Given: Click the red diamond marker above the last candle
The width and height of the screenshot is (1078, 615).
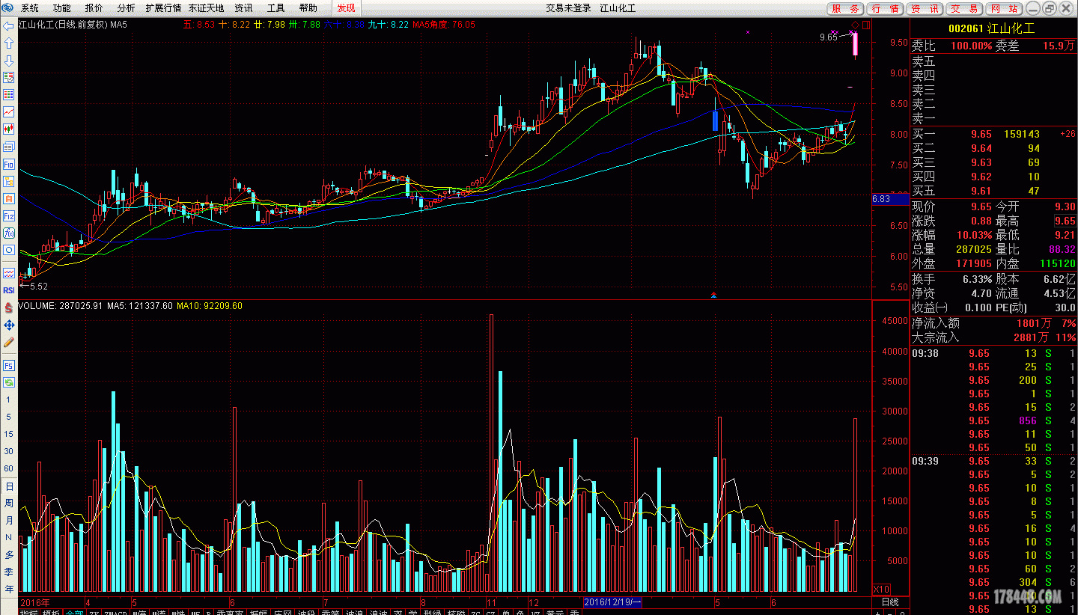Looking at the screenshot, I should point(856,25).
